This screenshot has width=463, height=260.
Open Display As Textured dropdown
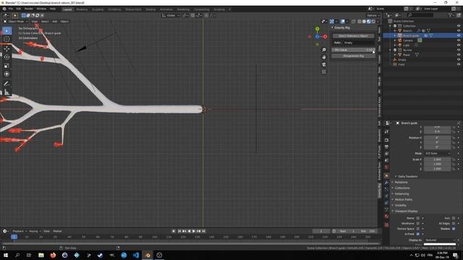pos(440,240)
